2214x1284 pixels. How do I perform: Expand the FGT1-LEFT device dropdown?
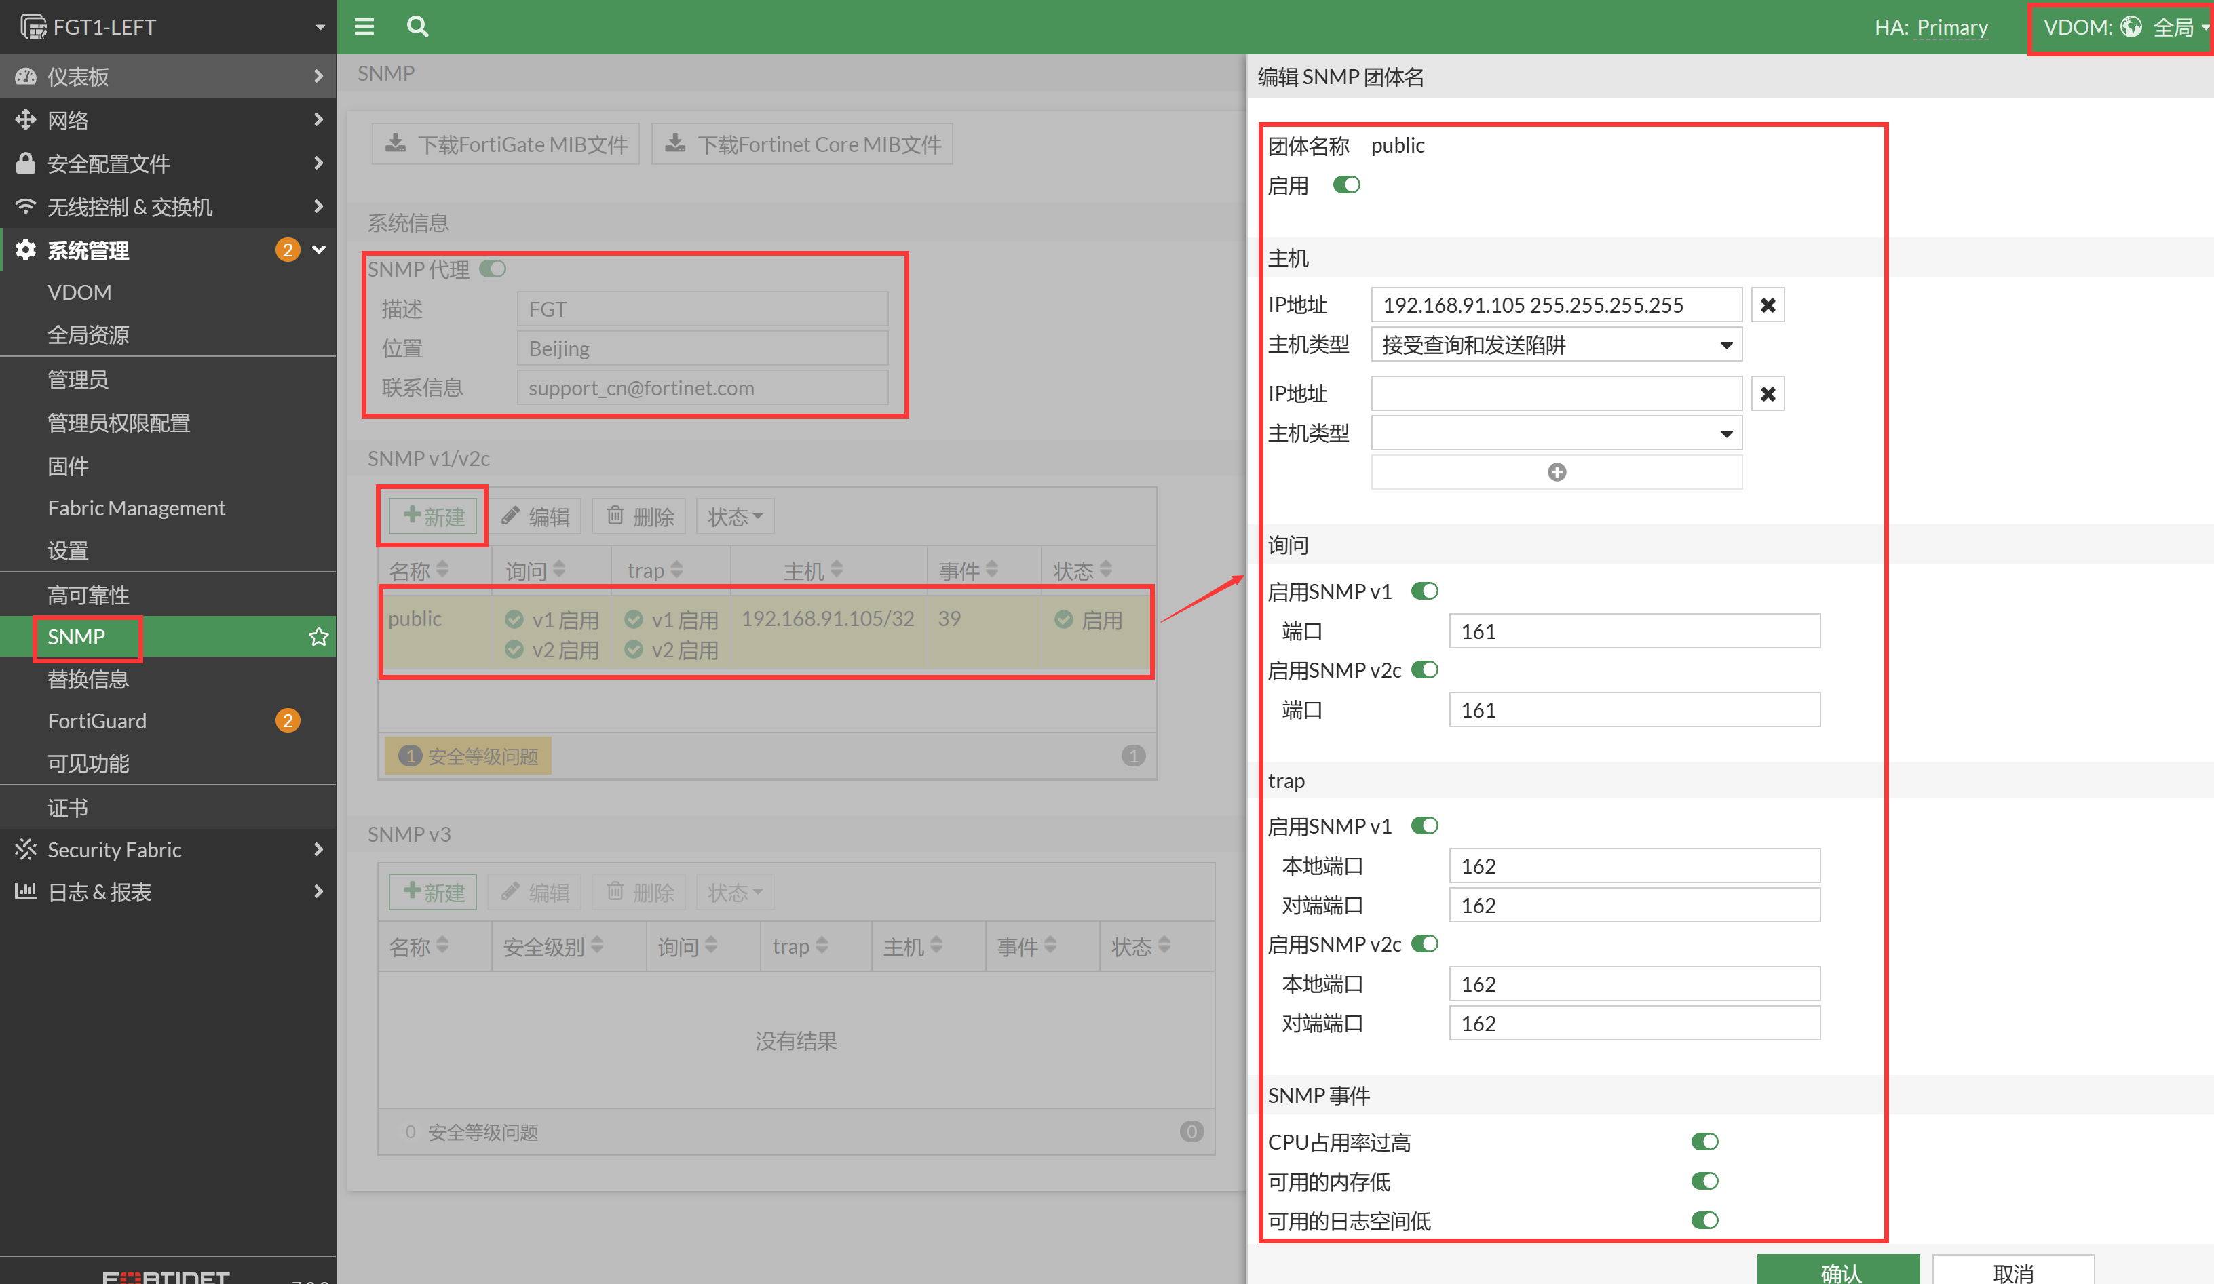(320, 27)
